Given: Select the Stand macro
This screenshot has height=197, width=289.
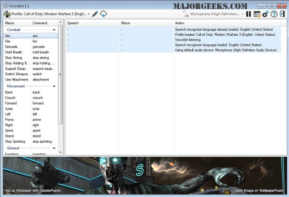Looking at the screenshot, I should click(x=31, y=136).
